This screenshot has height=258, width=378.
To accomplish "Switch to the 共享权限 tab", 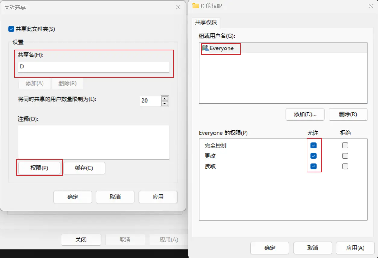I will pos(206,22).
